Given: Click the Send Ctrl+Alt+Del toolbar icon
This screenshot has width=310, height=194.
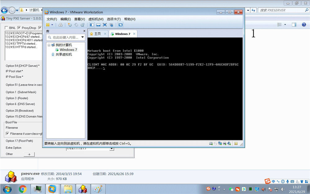Looking at the screenshot, I should coord(60,25).
